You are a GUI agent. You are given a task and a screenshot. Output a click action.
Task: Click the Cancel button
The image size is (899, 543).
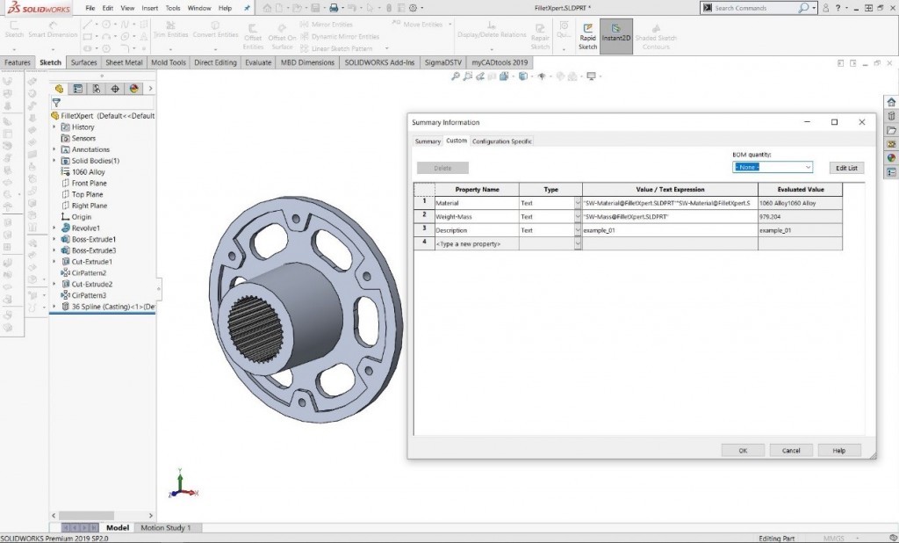[x=791, y=451]
